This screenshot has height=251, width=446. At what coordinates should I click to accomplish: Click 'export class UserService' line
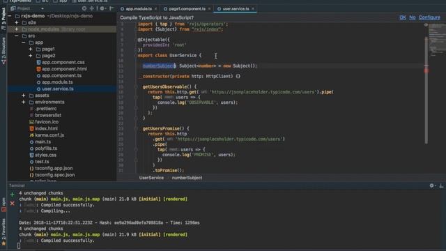169,55
